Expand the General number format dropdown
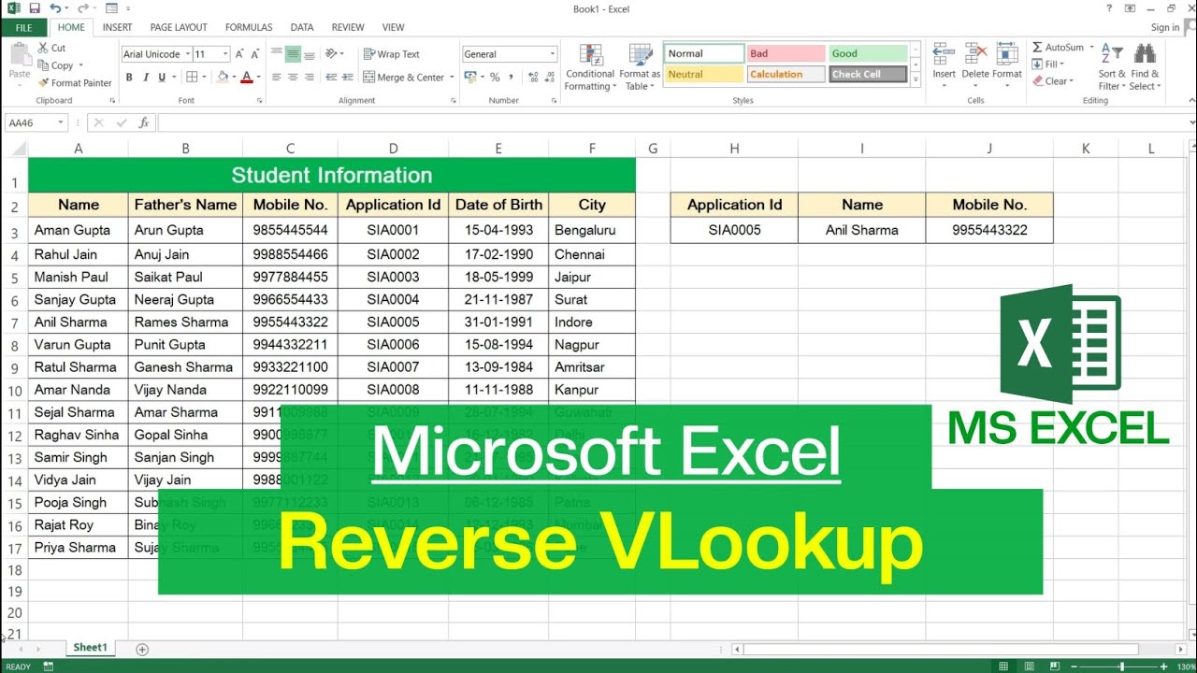 click(552, 54)
